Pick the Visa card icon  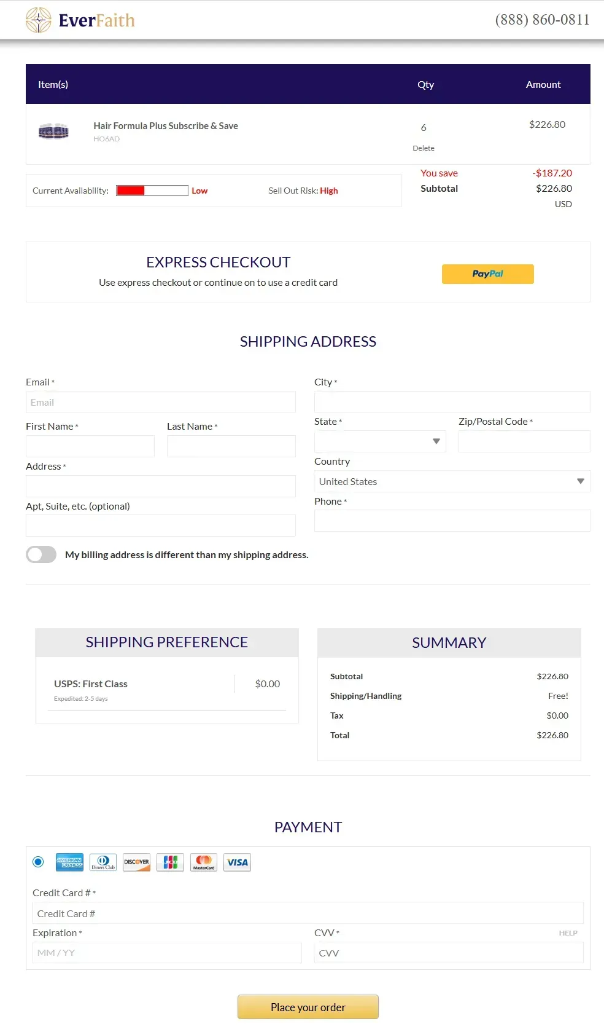[x=237, y=862]
